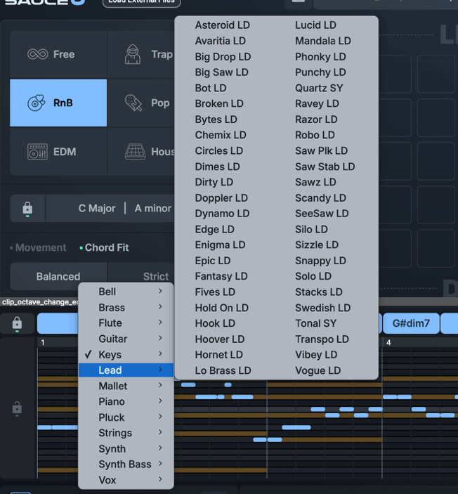Select the Trap hooded figure icon
Viewport: 458px width, 494px height.
(x=133, y=54)
